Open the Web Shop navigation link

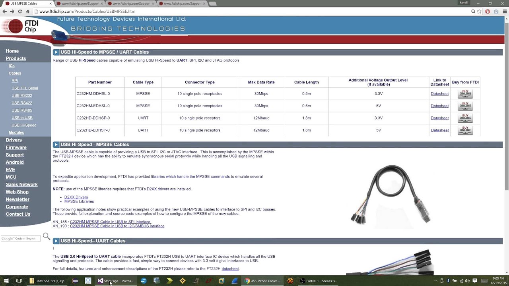[x=17, y=192]
